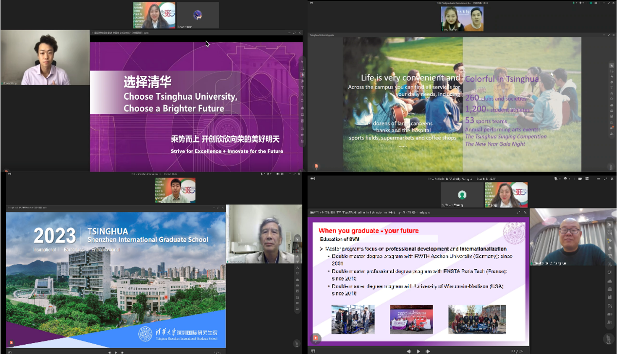Select pointer tool beside bald man's video
The height and width of the screenshot is (354, 617).
(610, 225)
